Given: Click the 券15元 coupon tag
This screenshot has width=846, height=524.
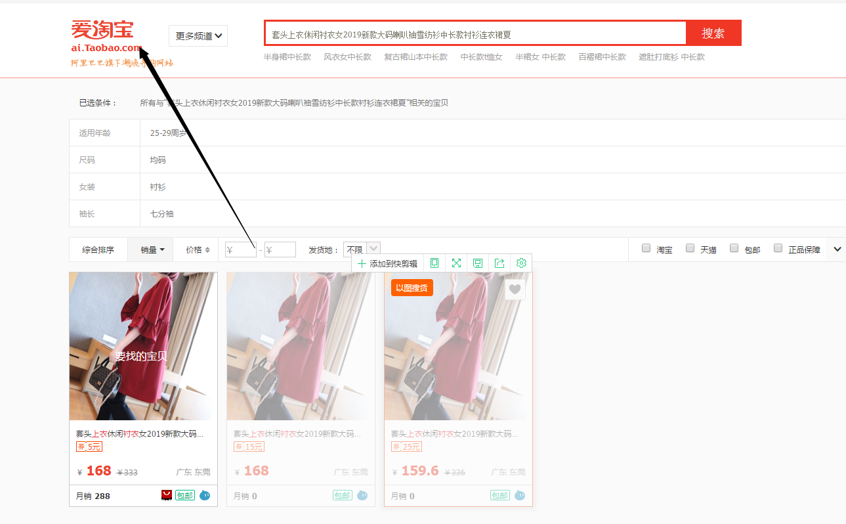Looking at the screenshot, I should coord(249,447).
